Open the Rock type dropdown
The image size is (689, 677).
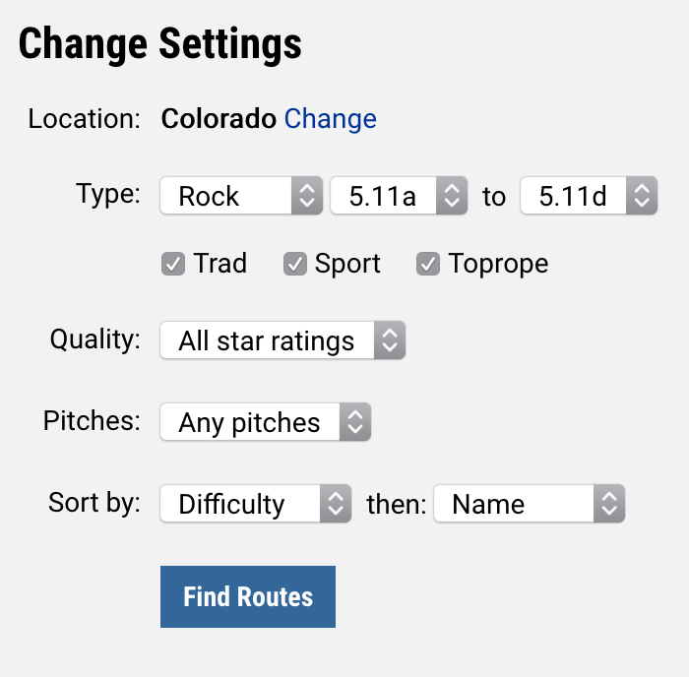point(242,196)
